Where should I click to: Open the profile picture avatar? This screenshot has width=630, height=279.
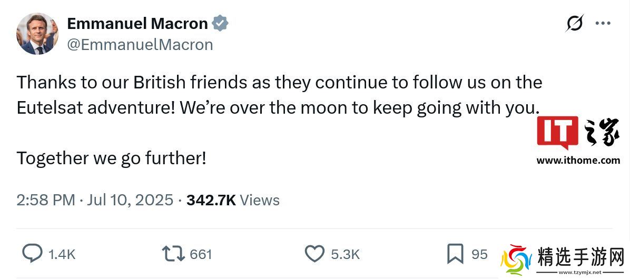point(37,34)
